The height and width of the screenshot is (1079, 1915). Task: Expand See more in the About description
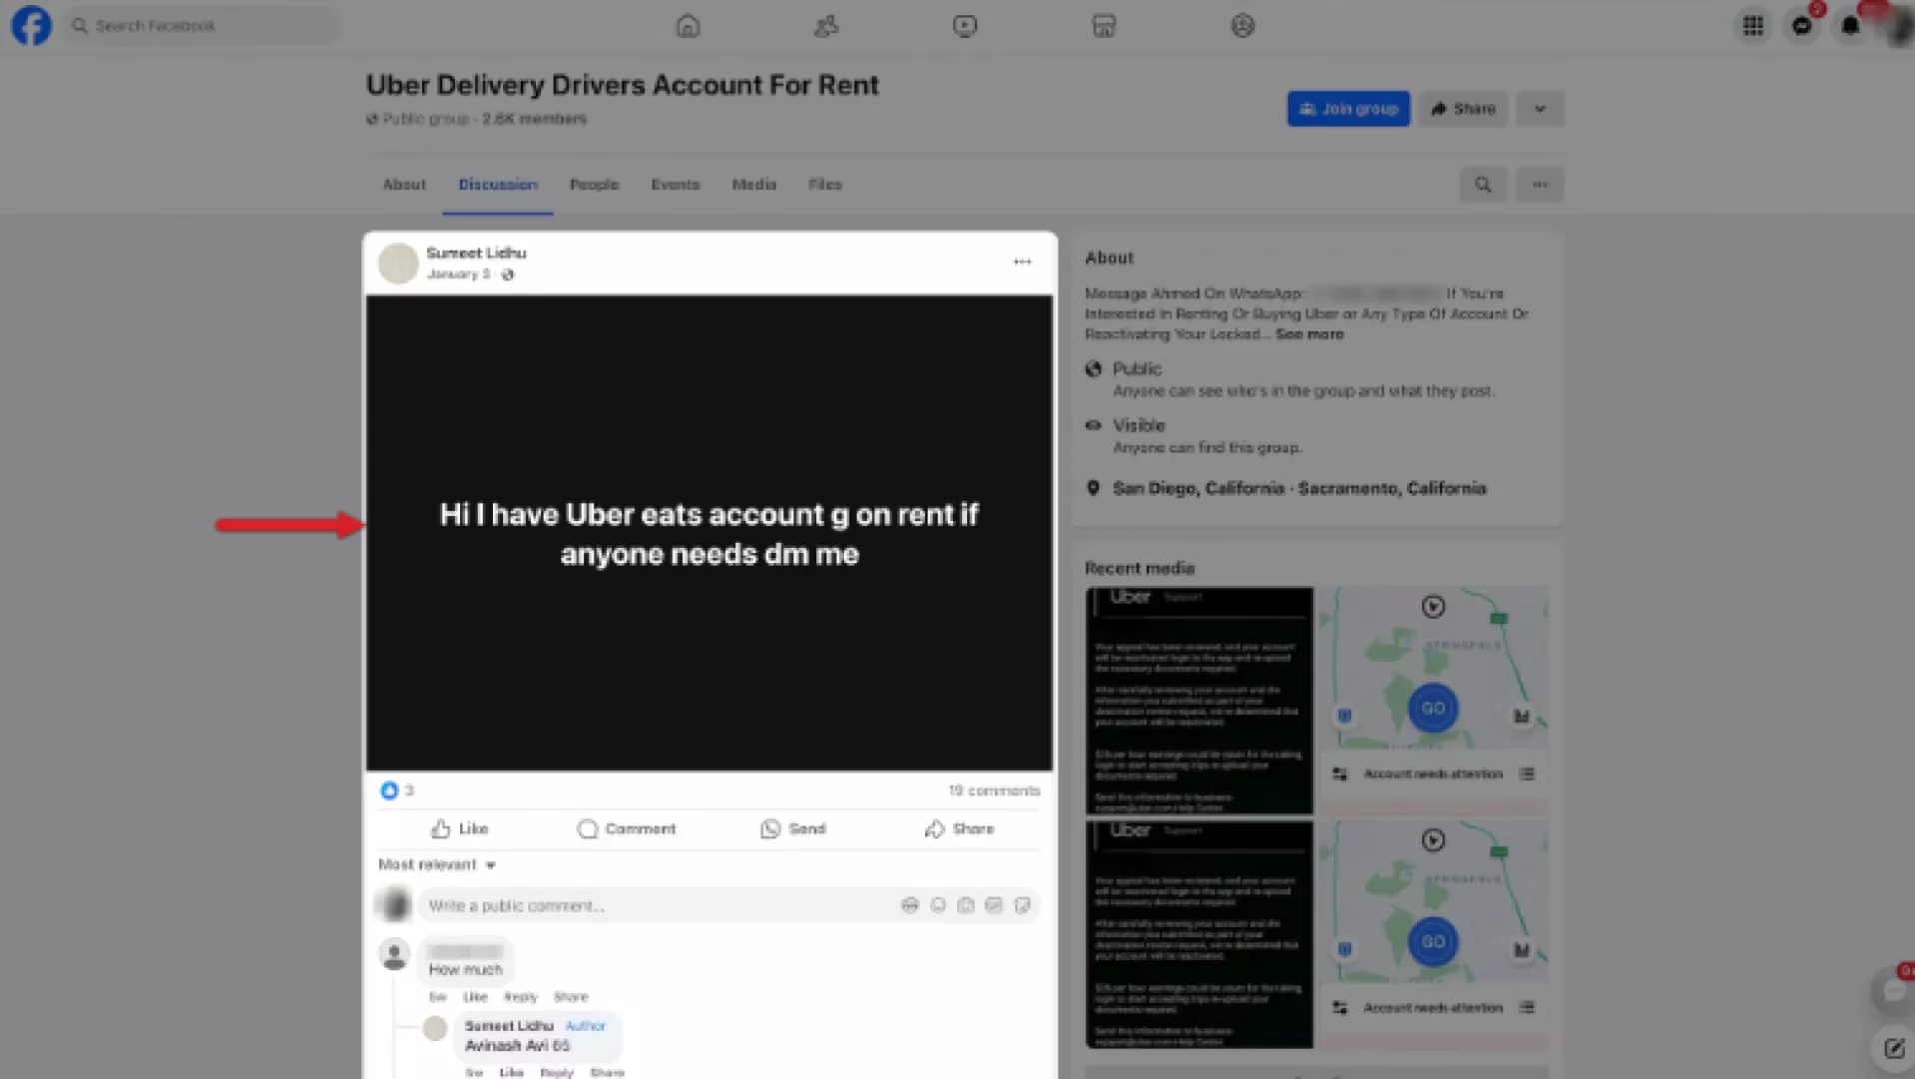tap(1309, 335)
